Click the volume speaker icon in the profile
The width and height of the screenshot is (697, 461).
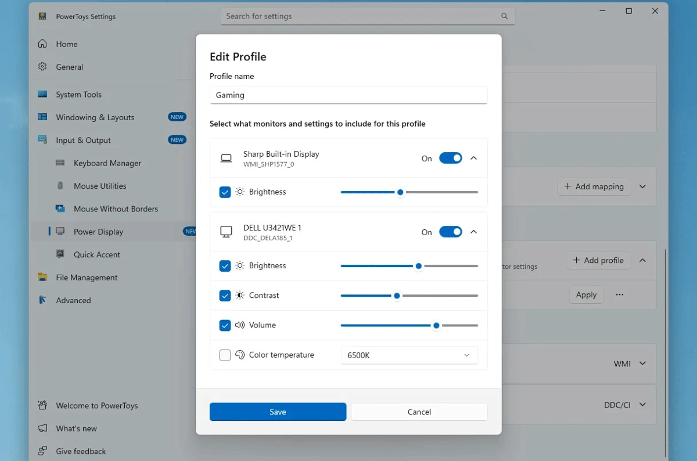240,325
